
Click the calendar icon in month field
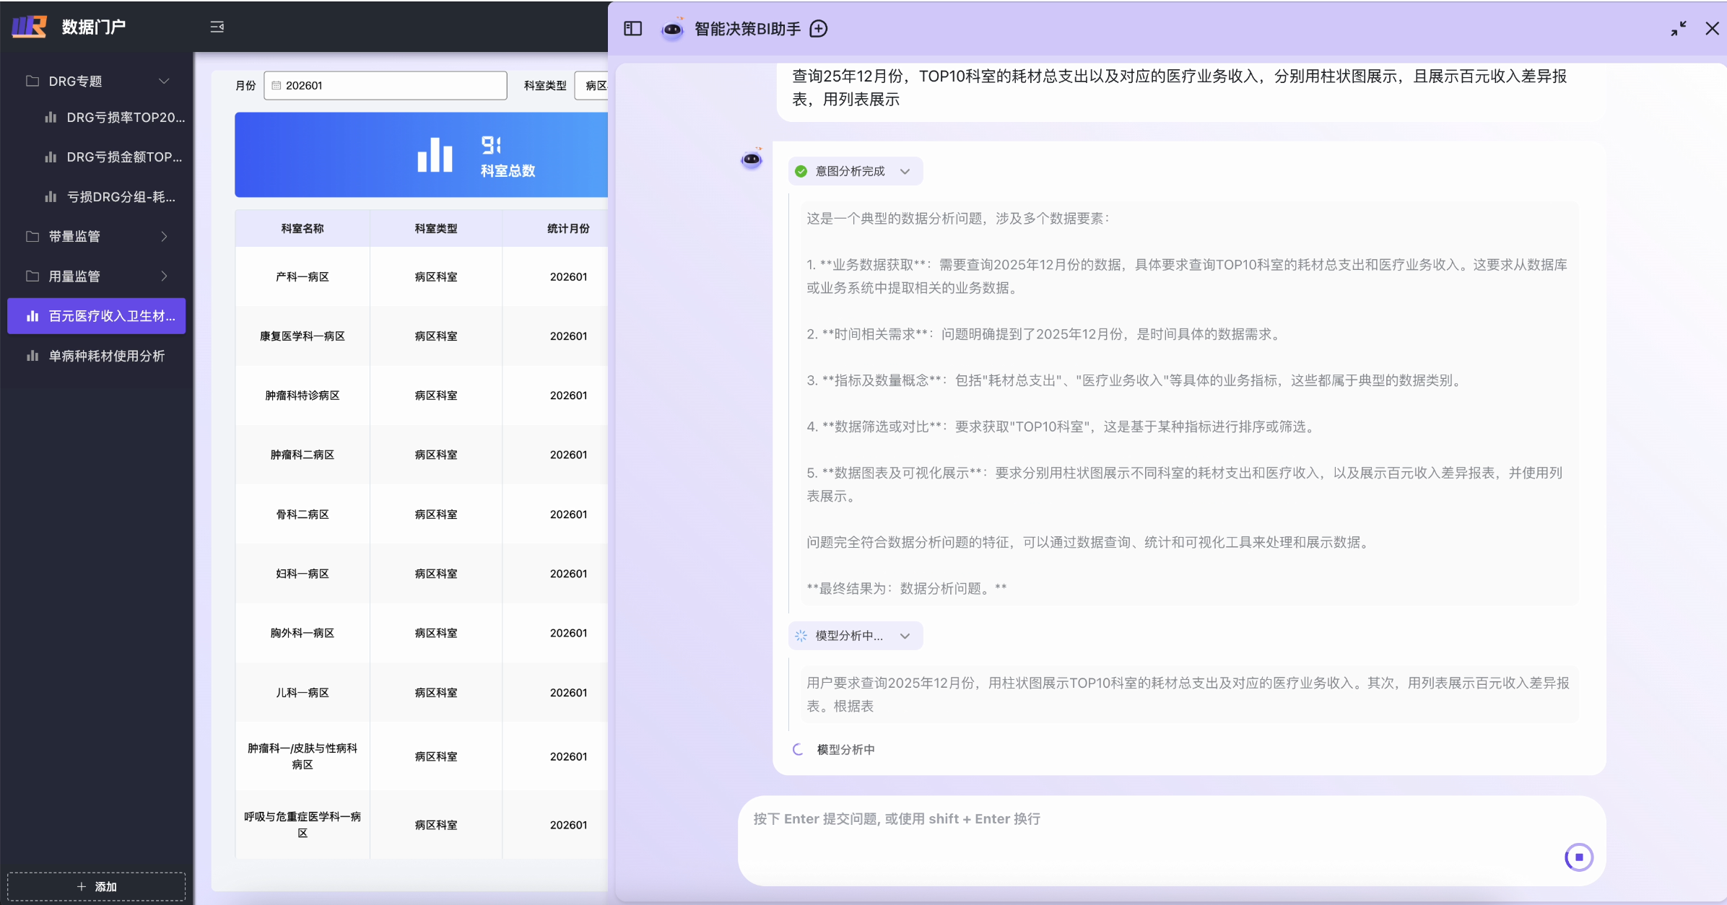click(276, 85)
